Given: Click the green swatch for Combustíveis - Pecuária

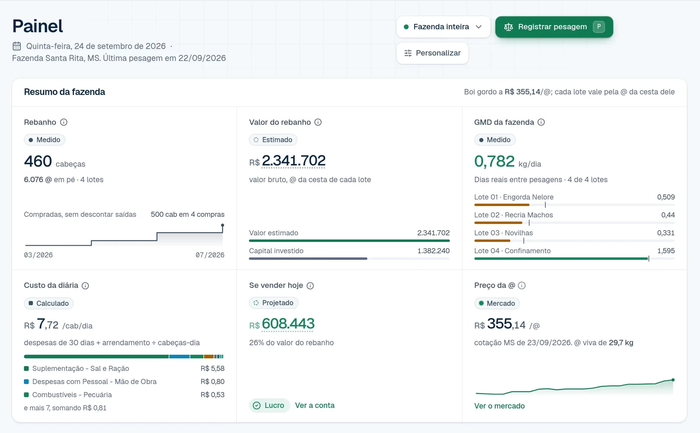Looking at the screenshot, I should 26,395.
